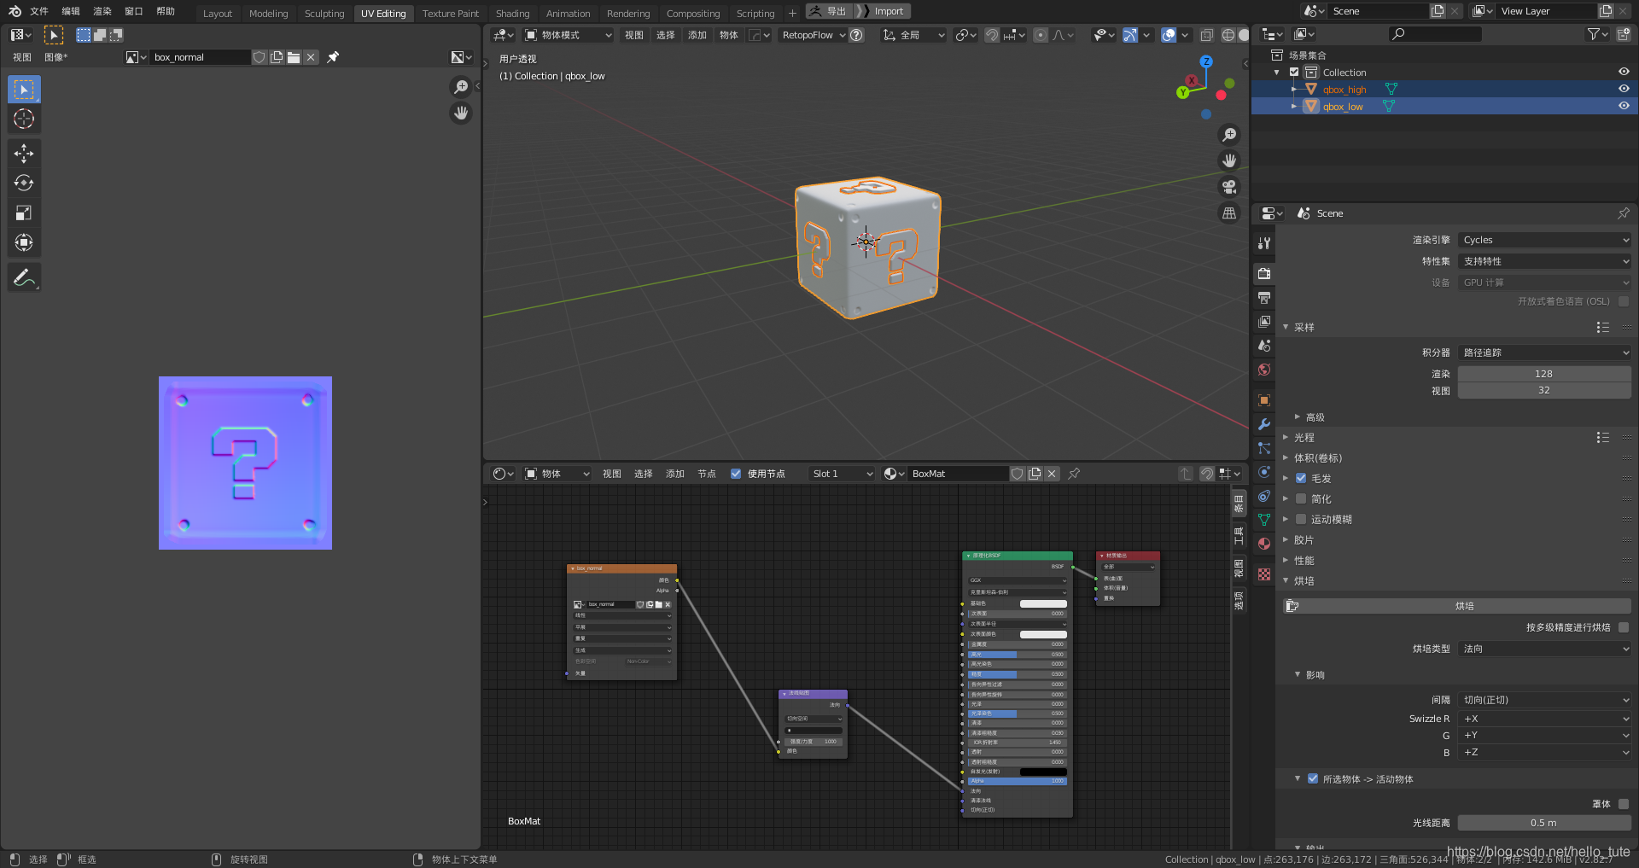Toggle camera view in the 3D viewport
1639x868 pixels.
coord(1229,187)
